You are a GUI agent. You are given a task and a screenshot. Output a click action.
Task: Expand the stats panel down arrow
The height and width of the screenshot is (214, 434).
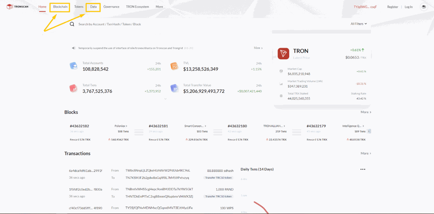pyautogui.click(x=165, y=99)
